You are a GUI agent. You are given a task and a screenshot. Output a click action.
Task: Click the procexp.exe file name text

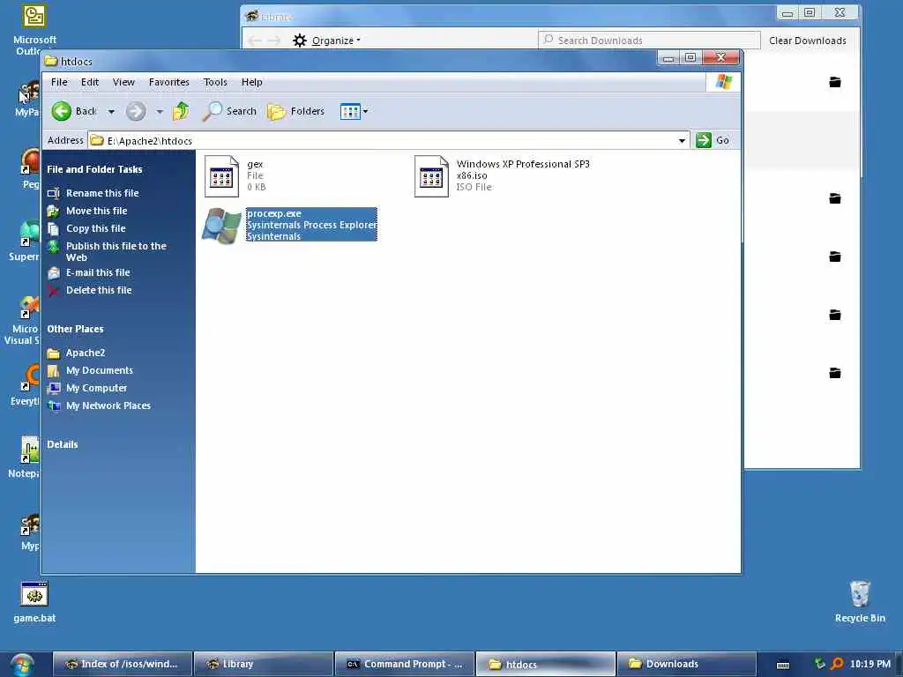click(274, 213)
